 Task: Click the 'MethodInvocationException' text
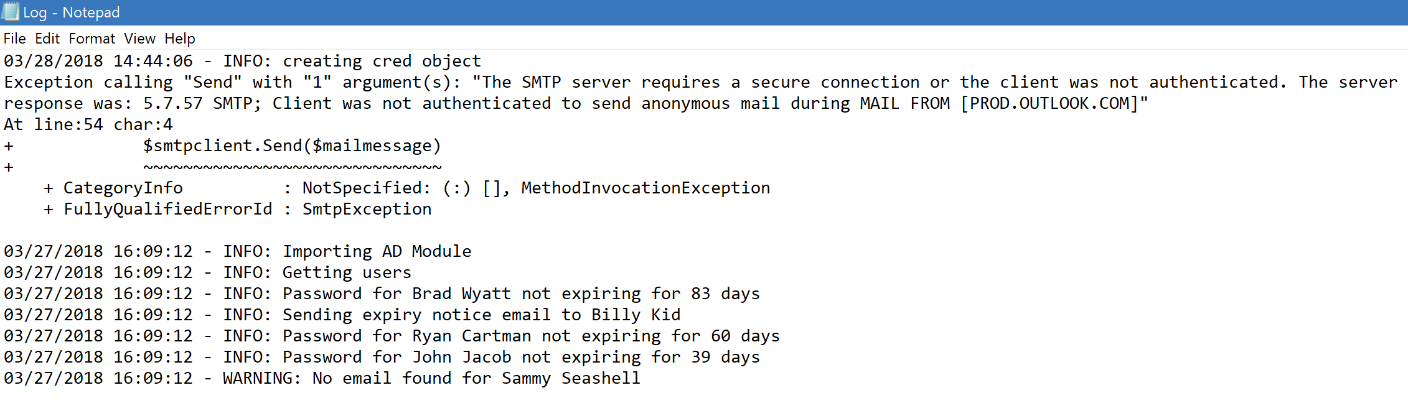pos(645,188)
